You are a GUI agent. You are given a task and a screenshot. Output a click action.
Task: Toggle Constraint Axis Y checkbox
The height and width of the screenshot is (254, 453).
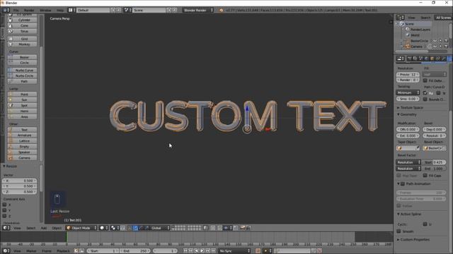(4, 210)
